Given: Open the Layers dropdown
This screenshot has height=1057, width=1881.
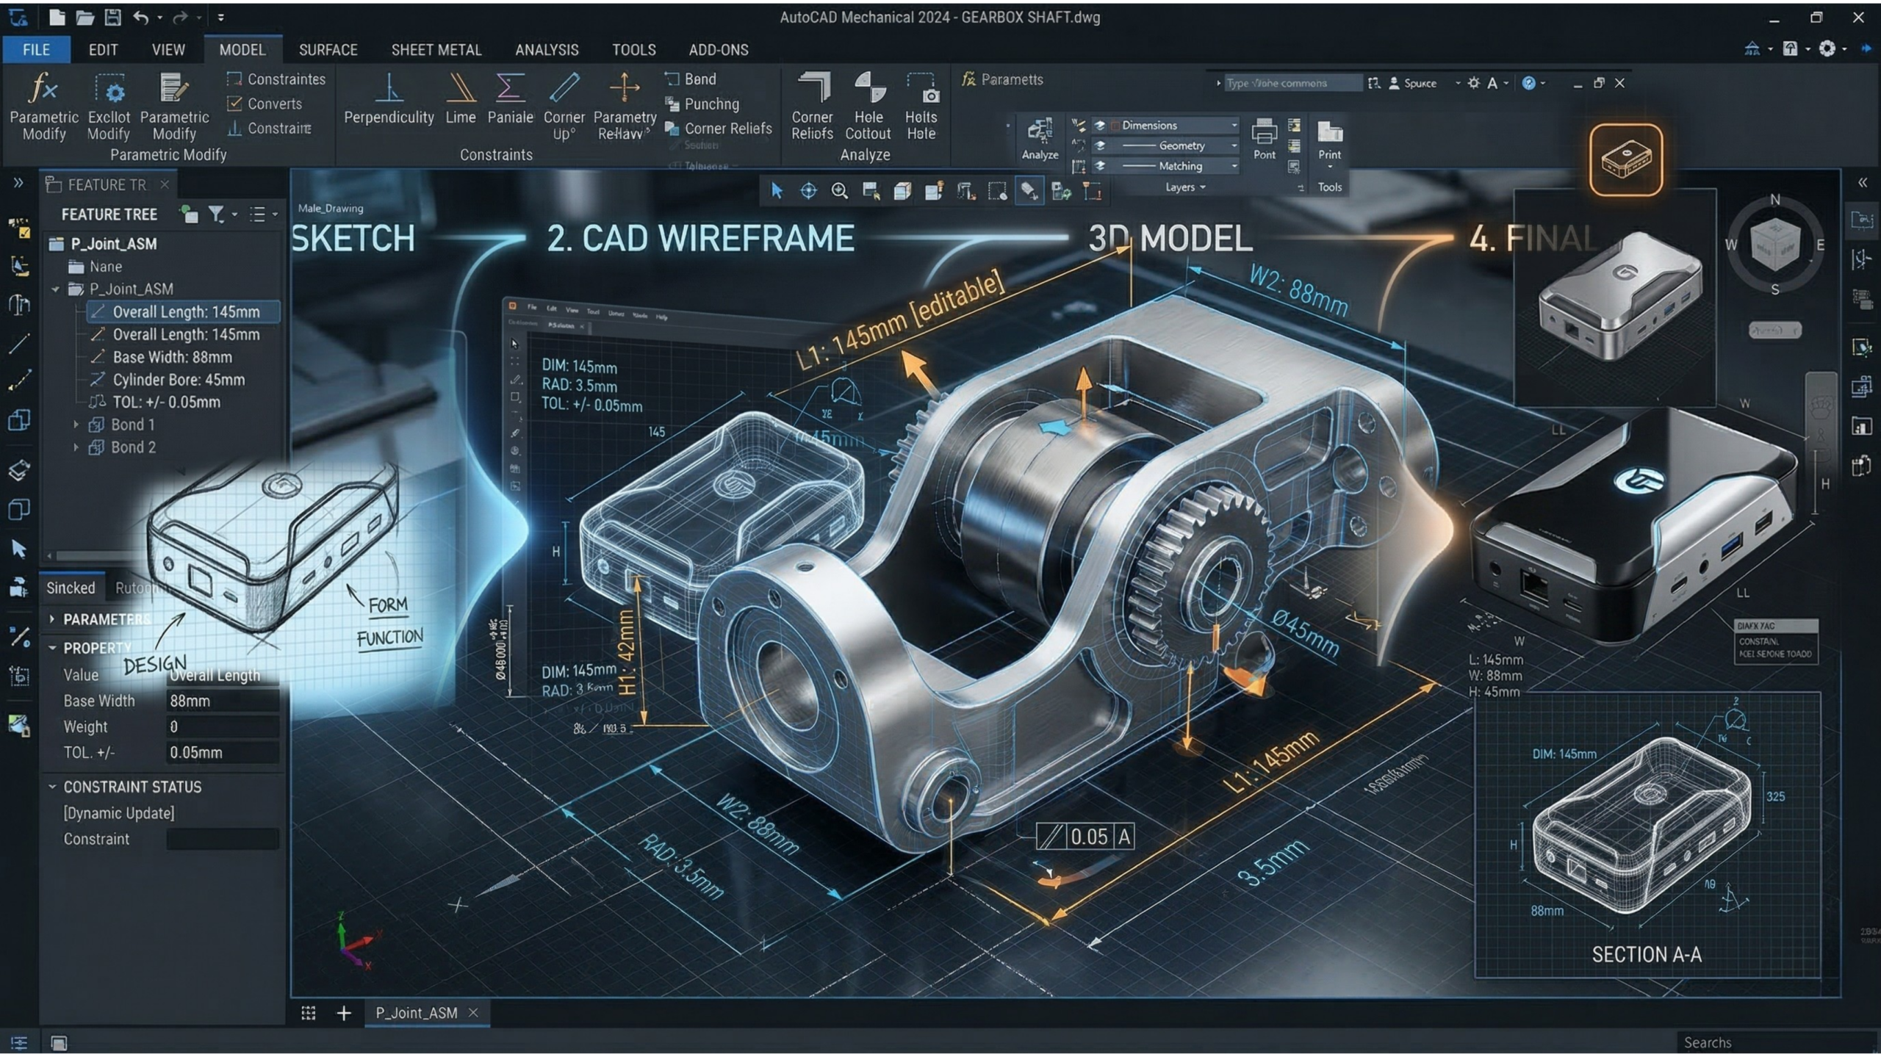Looking at the screenshot, I should (x=1201, y=187).
